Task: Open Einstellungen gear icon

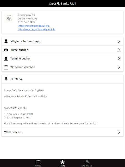Action: point(87,162)
